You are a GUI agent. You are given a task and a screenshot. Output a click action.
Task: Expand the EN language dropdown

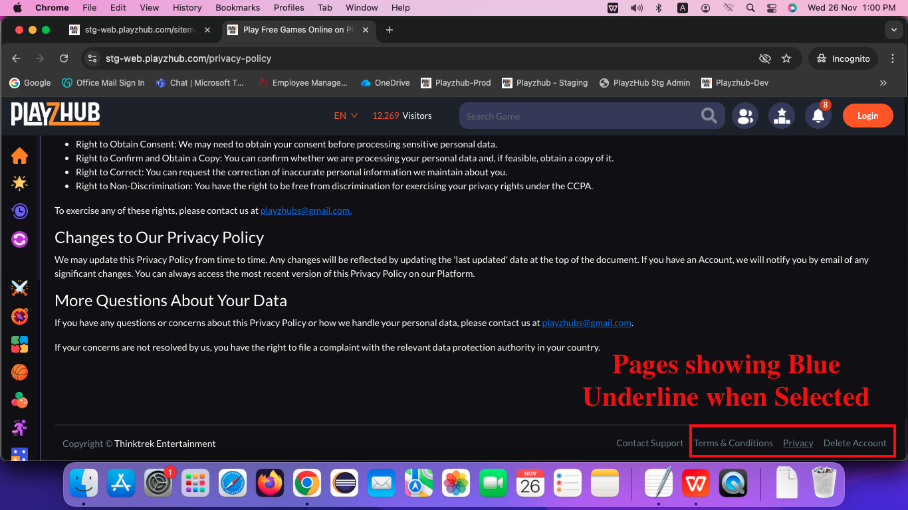point(346,116)
